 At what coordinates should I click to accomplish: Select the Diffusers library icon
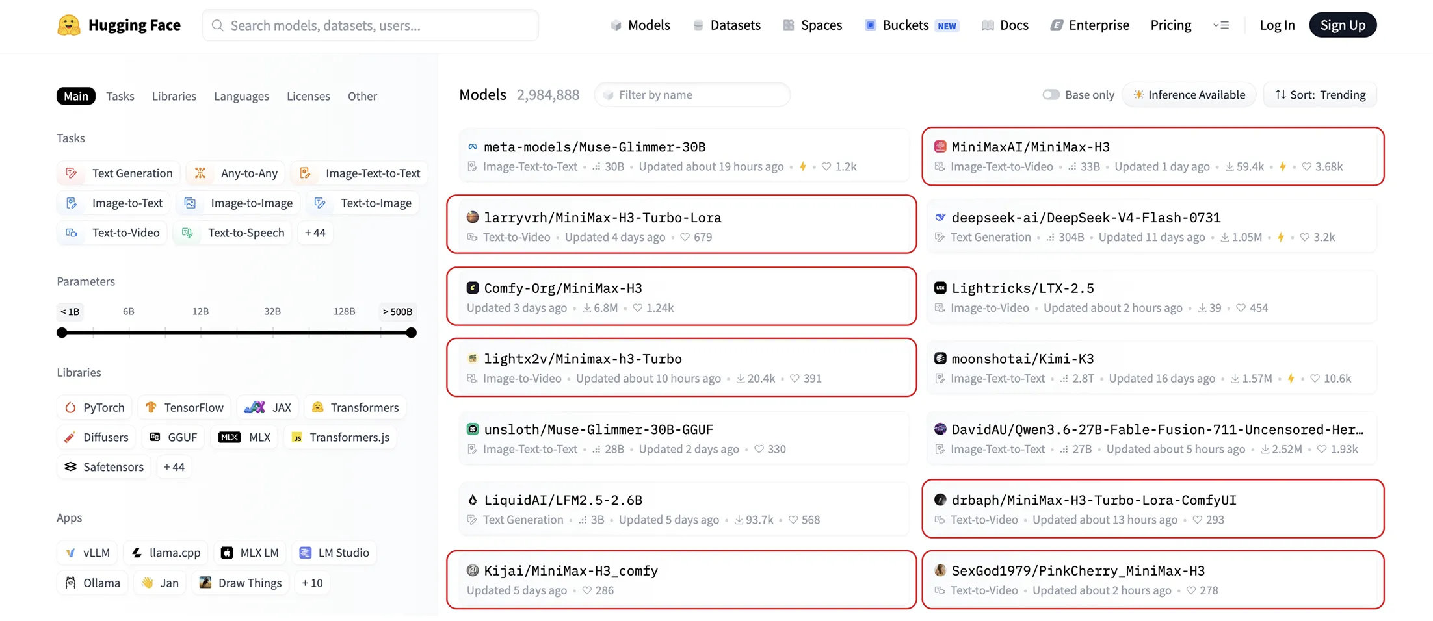coord(70,437)
